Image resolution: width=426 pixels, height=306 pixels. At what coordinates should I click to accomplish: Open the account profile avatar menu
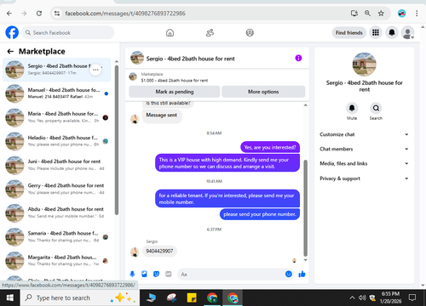pyautogui.click(x=408, y=32)
